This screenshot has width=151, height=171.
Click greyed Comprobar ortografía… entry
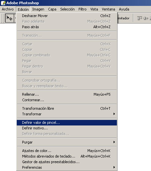click(67, 80)
